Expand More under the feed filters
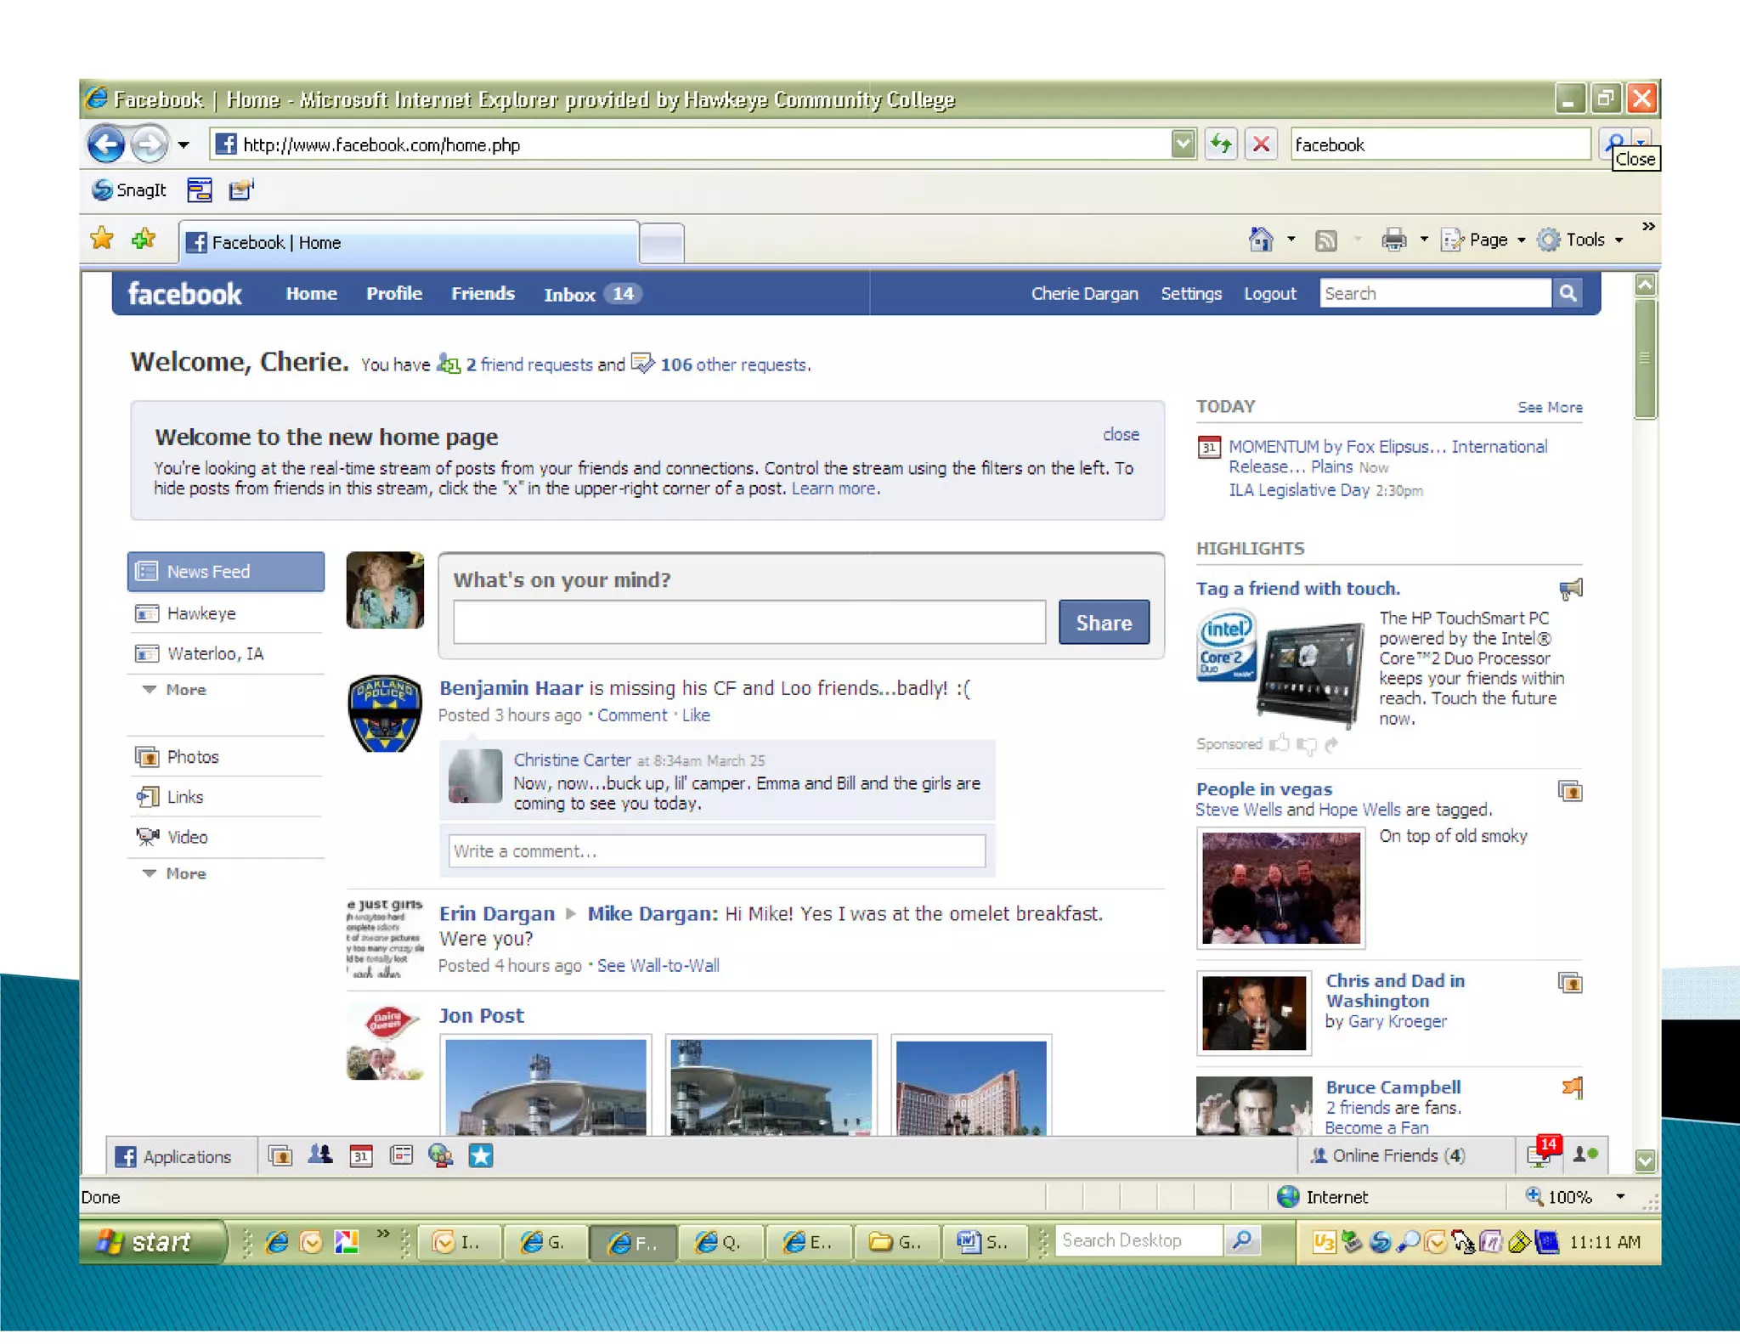 [x=175, y=690]
